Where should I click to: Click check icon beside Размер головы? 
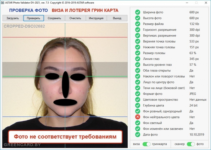coord(138,53)
